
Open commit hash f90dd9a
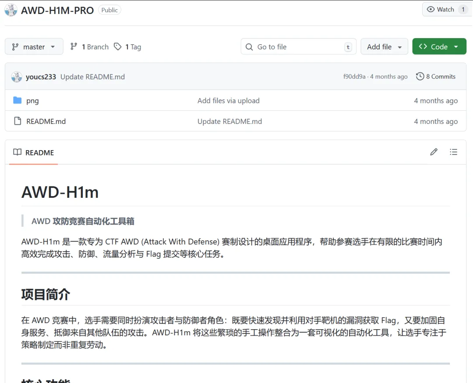[x=354, y=77]
